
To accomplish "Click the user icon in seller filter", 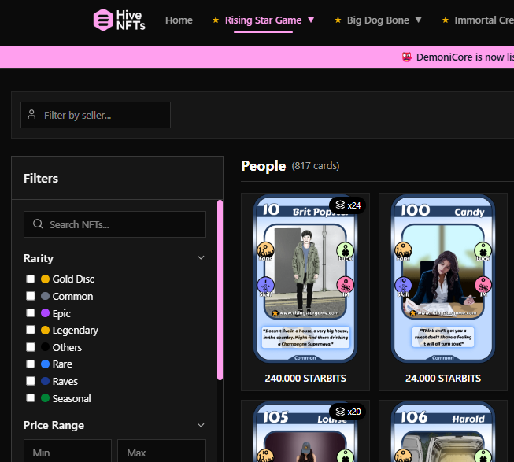I will point(31,115).
